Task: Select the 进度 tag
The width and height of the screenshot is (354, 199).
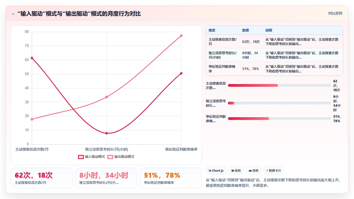Action: 253,171
